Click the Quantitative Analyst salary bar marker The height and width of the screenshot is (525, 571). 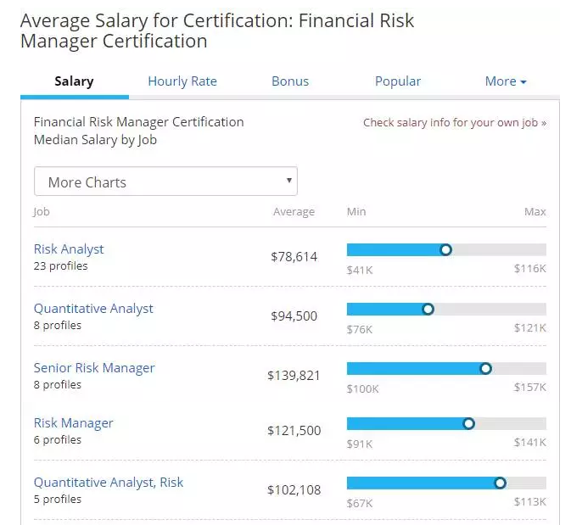(x=428, y=309)
